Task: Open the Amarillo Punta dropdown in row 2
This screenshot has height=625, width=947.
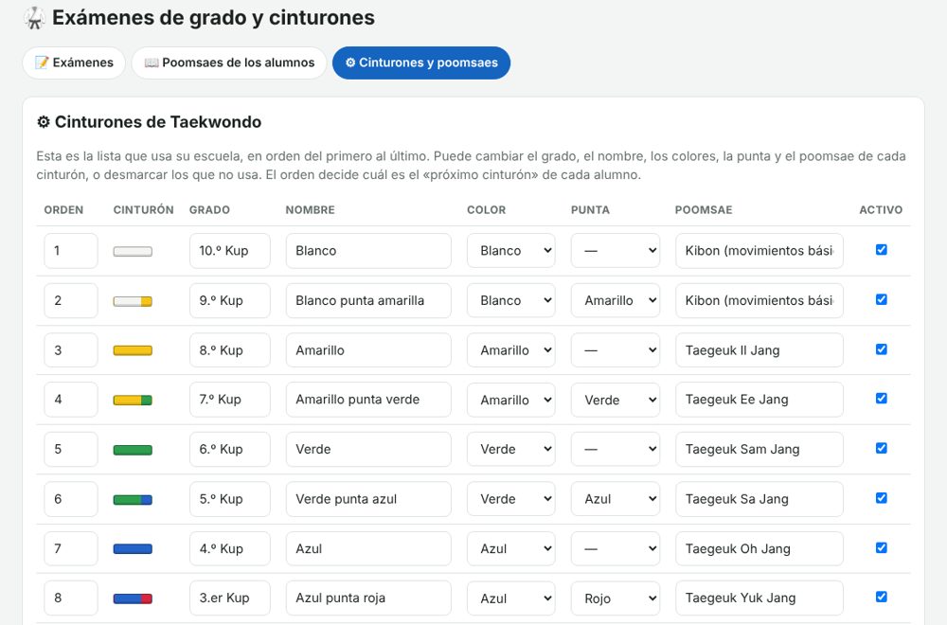Action: (x=616, y=301)
